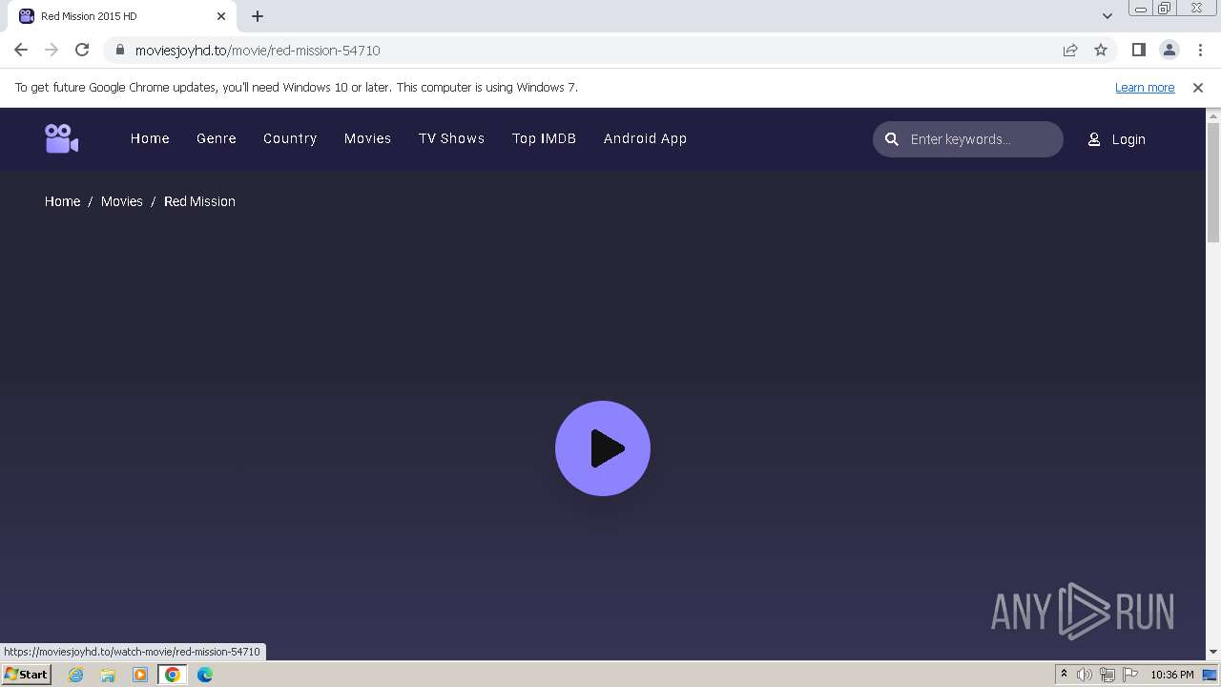
Task: Open the Country menu
Action: (290, 138)
